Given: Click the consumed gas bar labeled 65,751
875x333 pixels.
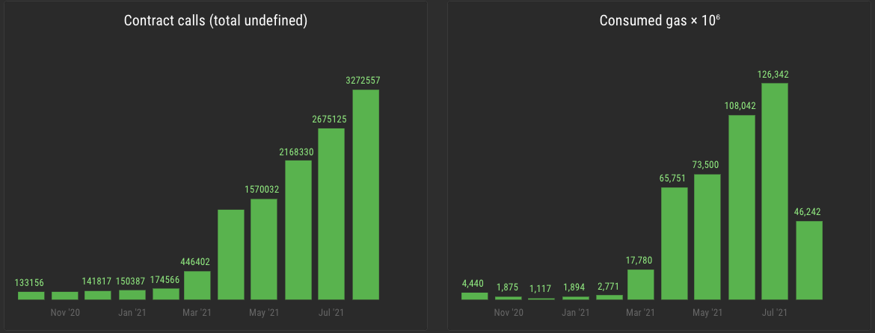Looking at the screenshot, I should (675, 243).
